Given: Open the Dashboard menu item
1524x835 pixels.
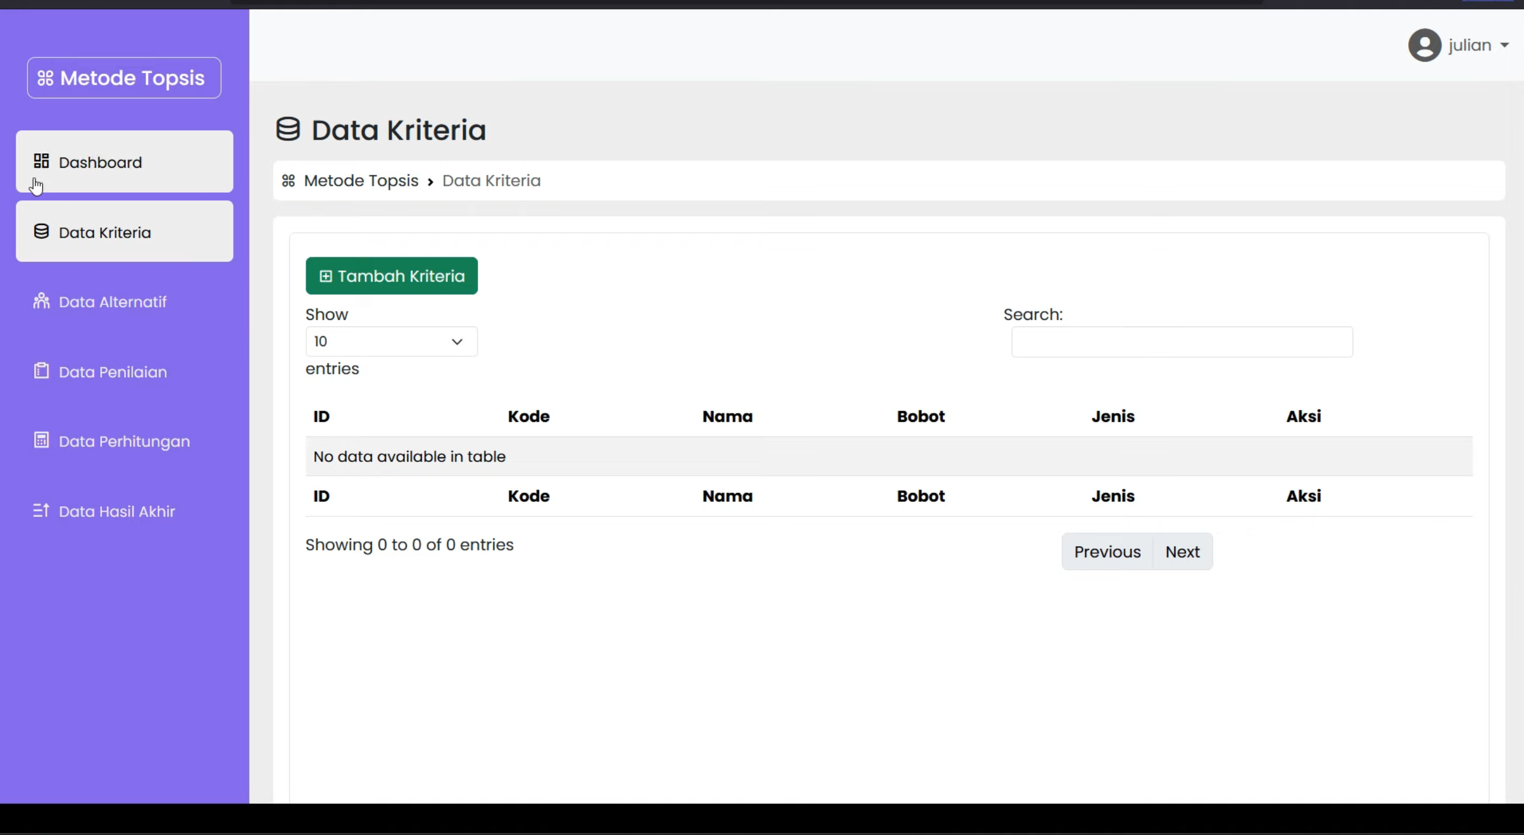Looking at the screenshot, I should click(124, 162).
